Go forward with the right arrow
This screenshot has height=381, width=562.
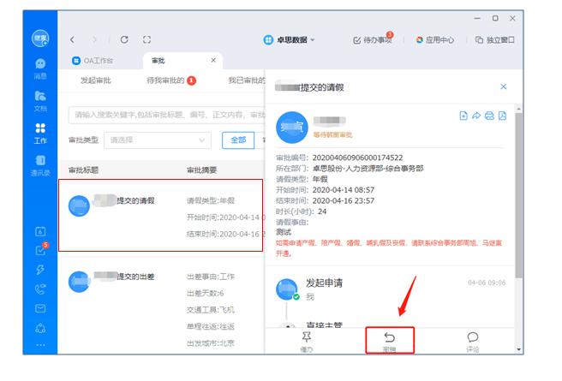coord(94,39)
